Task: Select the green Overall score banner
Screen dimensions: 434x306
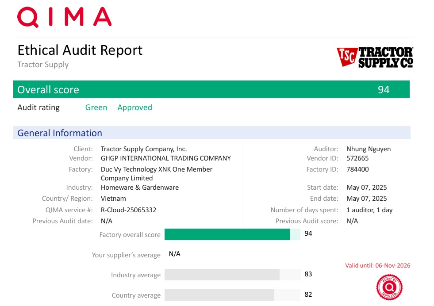Action: (x=211, y=89)
